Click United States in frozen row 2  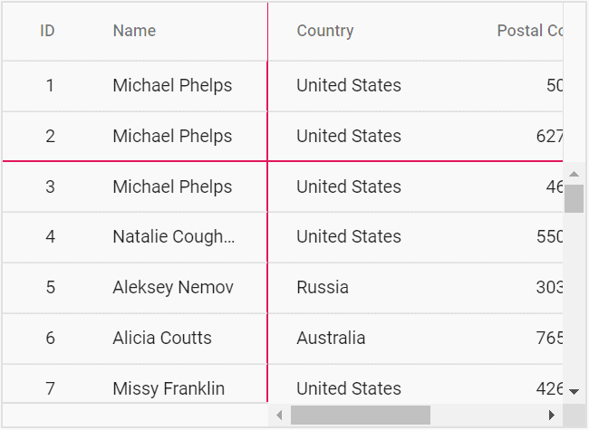349,137
